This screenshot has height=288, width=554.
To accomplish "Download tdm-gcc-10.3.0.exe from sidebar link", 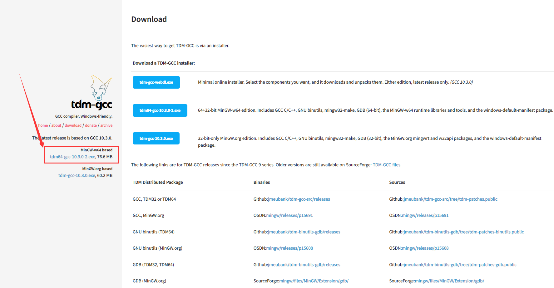I will (x=77, y=175).
